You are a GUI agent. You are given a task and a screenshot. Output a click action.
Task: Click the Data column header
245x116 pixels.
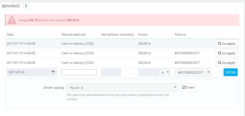[x=10, y=34]
